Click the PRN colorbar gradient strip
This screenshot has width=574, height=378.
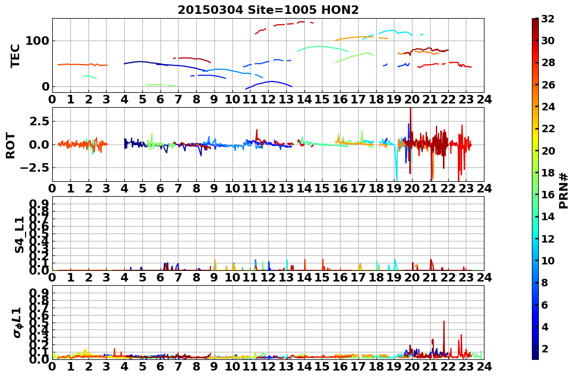pos(535,189)
